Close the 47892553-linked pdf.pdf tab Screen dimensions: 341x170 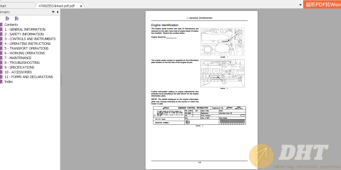coord(81,6)
